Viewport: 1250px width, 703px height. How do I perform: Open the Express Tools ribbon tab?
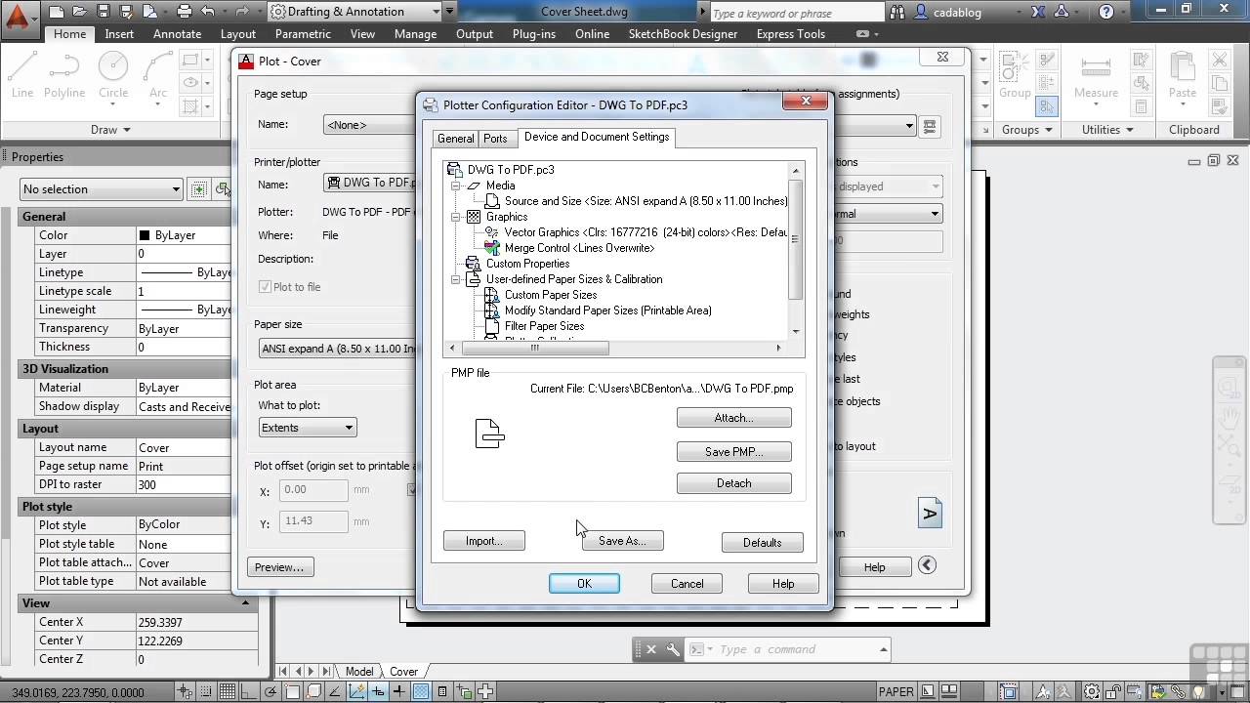tap(790, 33)
